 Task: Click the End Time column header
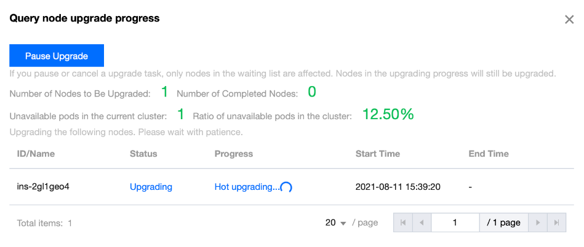[x=489, y=154]
